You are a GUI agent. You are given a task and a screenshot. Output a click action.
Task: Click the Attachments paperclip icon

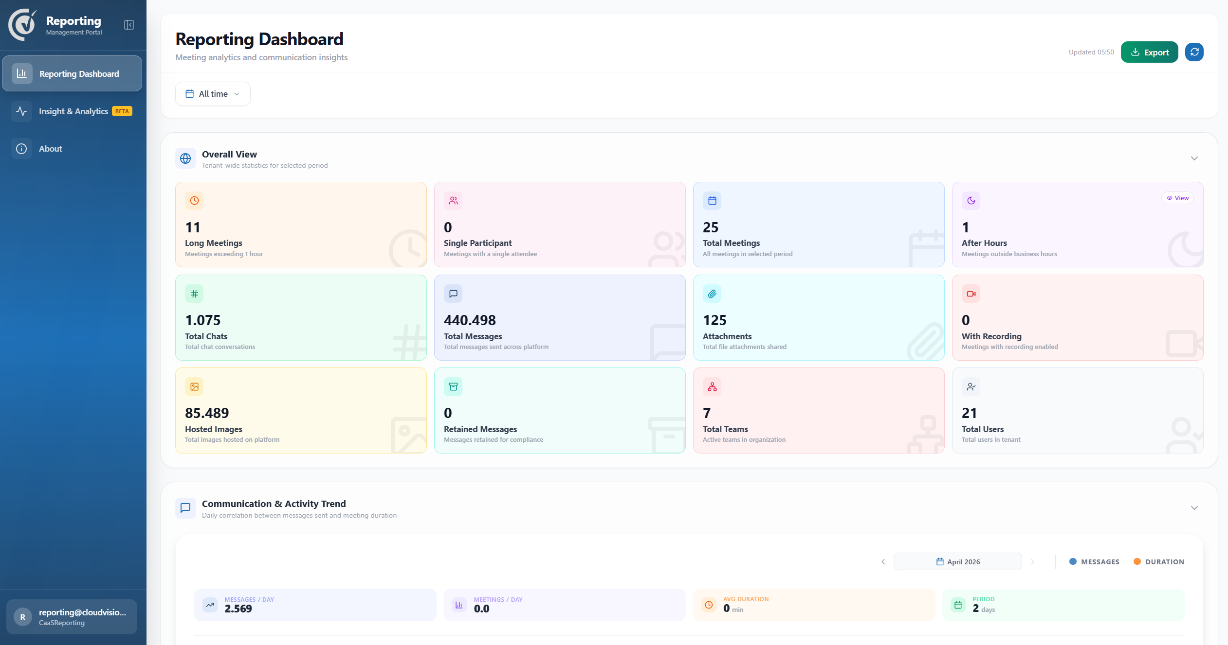tap(712, 294)
